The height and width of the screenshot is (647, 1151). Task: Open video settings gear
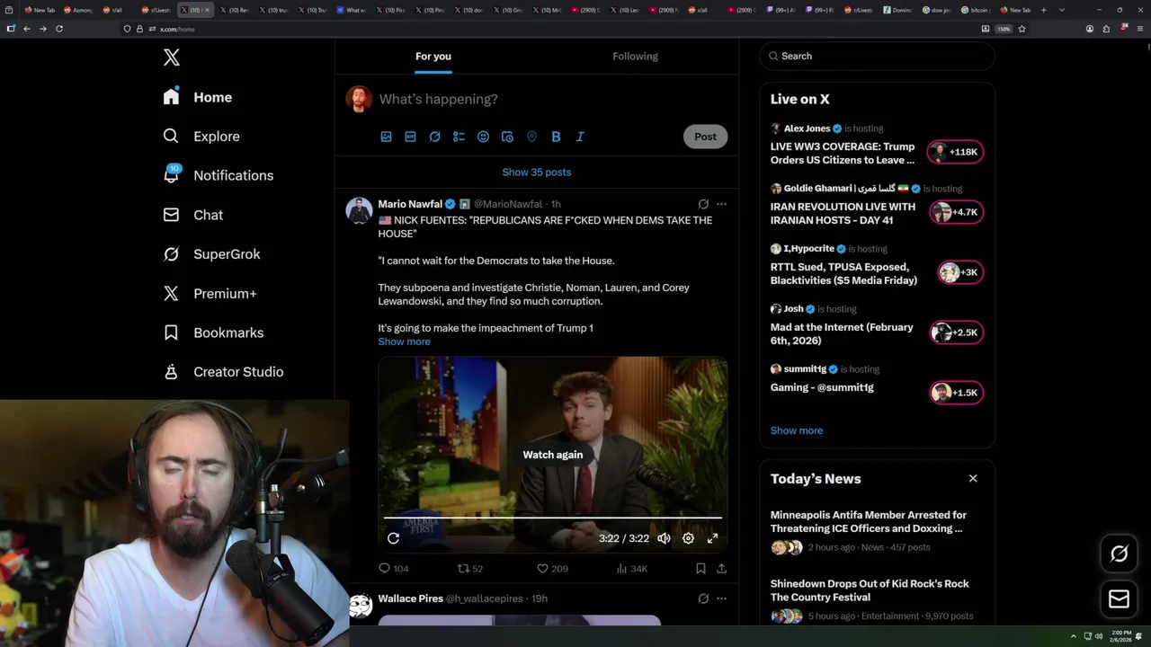point(688,538)
